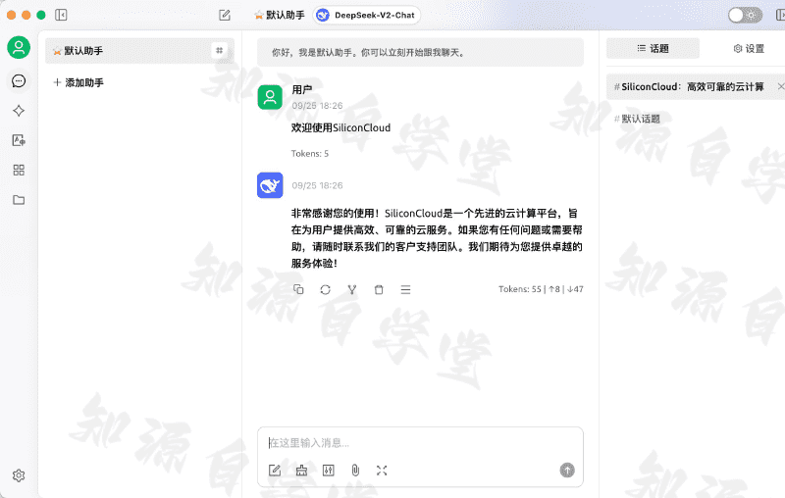785x498 pixels.
Task: Remove the SiliconCloud topic with its close icon
Action: click(x=780, y=86)
